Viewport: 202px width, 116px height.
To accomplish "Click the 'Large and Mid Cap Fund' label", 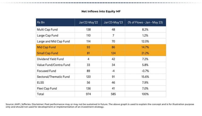I will click(53, 41).
